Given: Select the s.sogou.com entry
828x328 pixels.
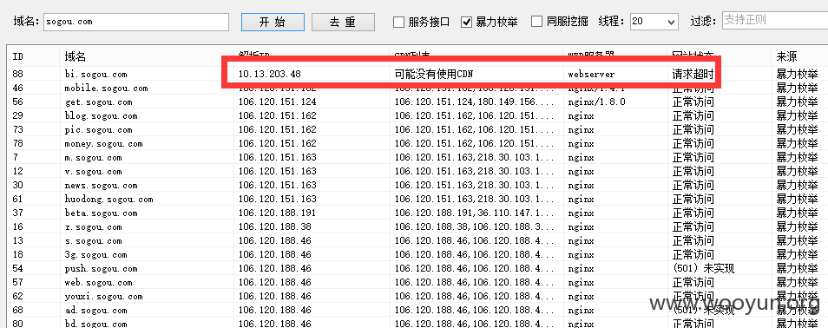Looking at the screenshot, I should tap(93, 241).
